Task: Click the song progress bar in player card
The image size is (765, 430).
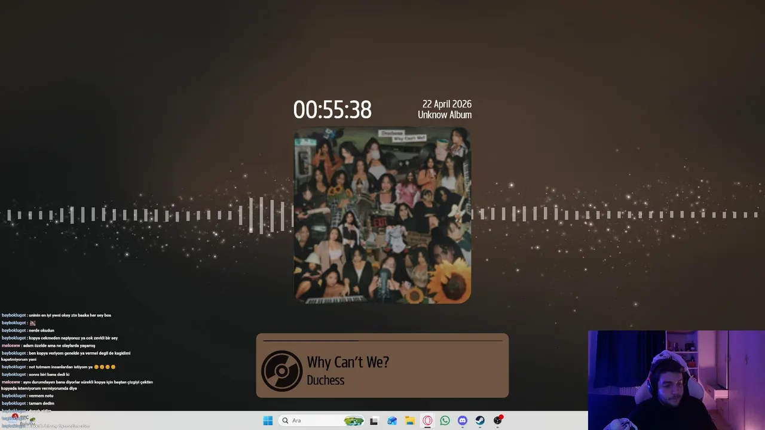Action: point(382,341)
